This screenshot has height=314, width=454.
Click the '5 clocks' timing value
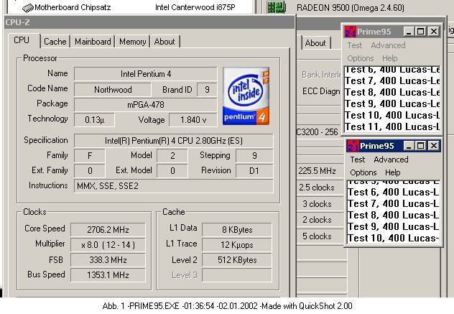tap(317, 236)
